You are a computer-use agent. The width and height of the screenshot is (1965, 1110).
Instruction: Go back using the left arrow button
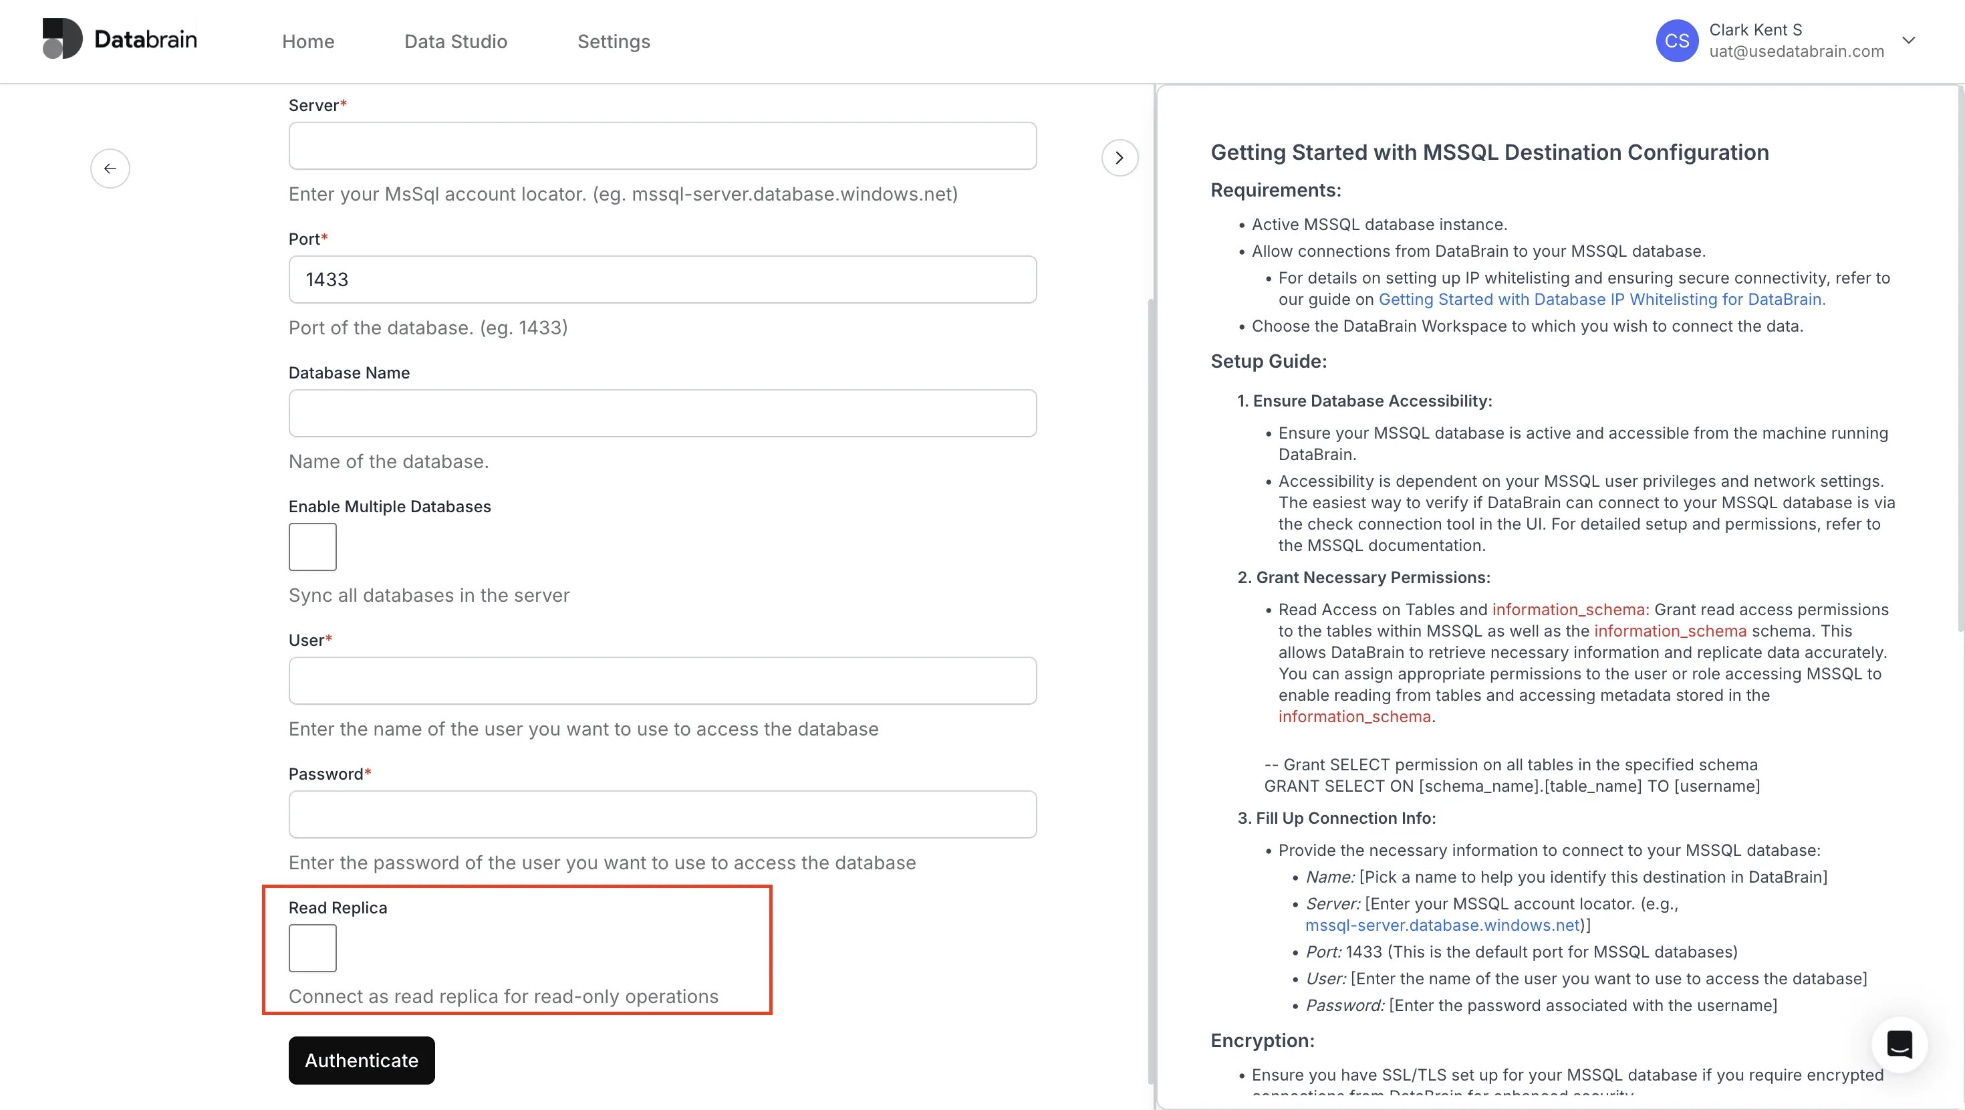coord(110,168)
